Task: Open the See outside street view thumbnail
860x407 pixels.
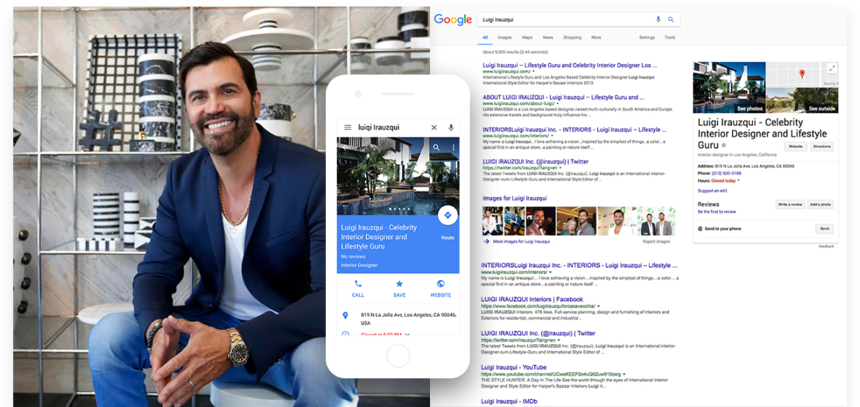Action: coord(802,100)
